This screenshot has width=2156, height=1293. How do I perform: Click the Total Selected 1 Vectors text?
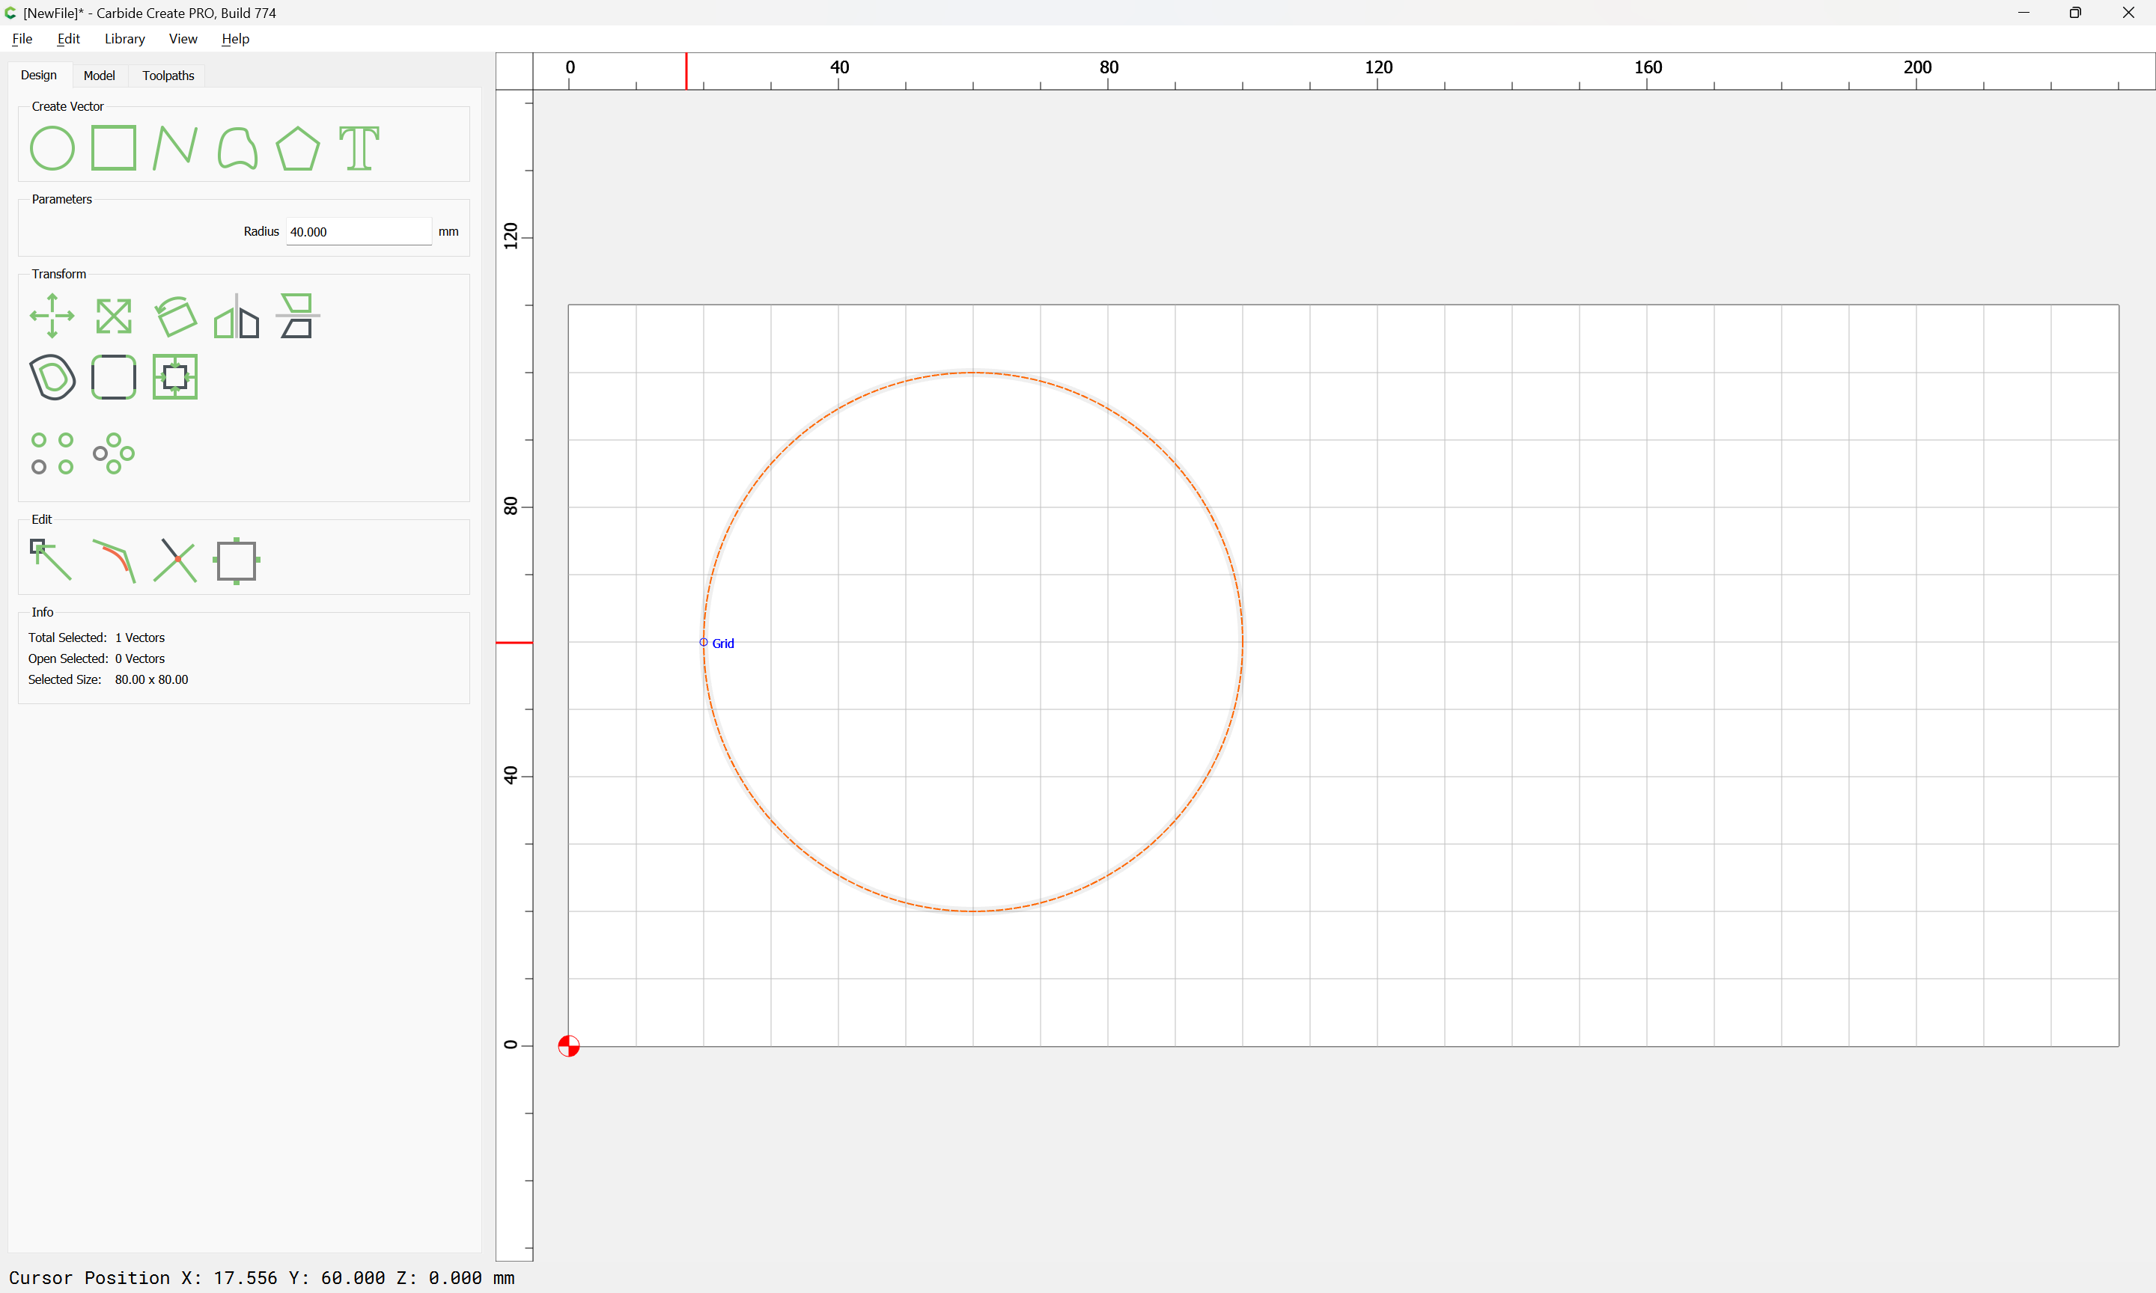(x=97, y=638)
